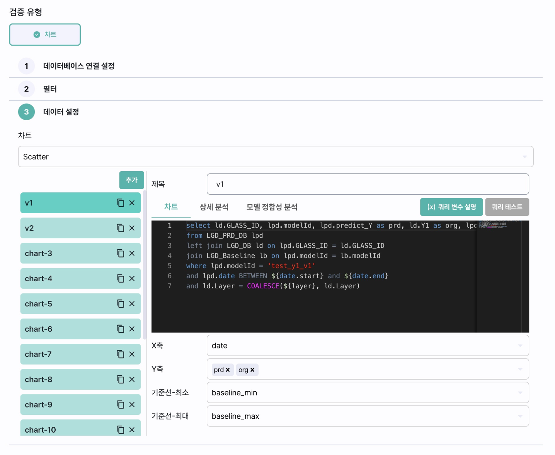This screenshot has height=455, width=555.
Task: Delete the v1 chart entry
Action: (132, 203)
